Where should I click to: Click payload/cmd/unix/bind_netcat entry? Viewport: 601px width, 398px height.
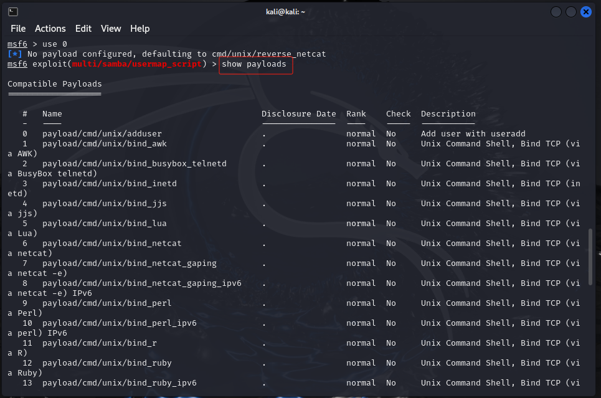tap(112, 244)
